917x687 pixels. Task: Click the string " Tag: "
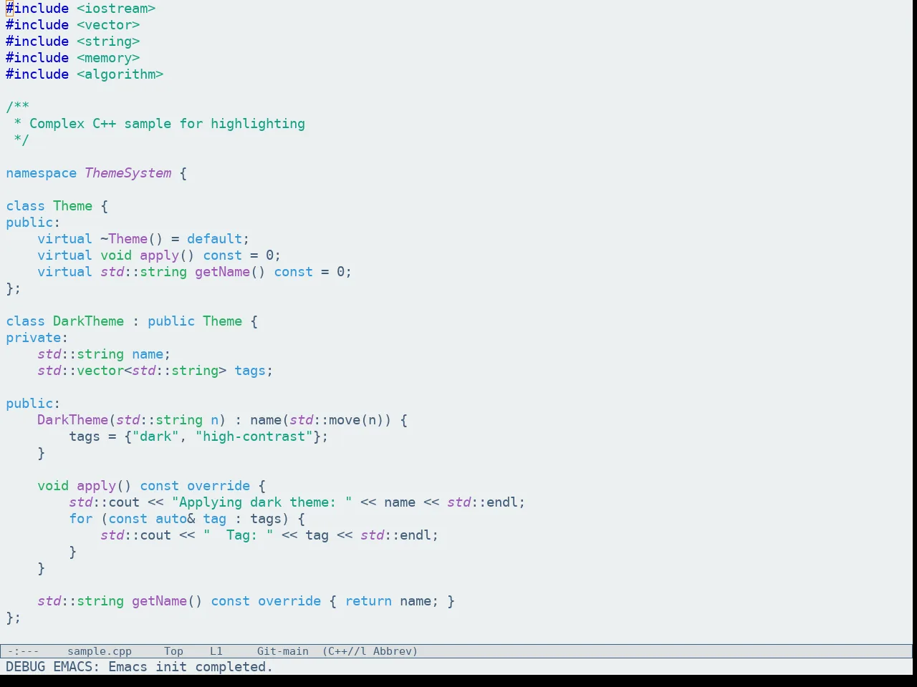pyautogui.click(x=239, y=535)
